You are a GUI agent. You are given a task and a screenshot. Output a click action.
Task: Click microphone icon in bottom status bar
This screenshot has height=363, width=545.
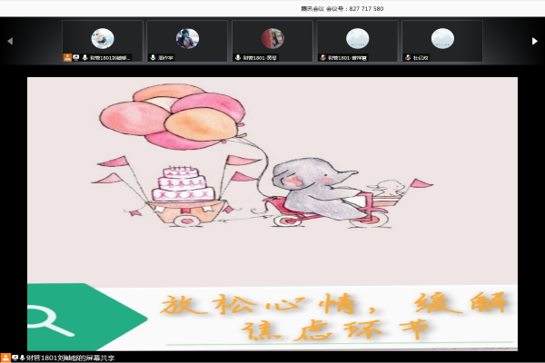pyautogui.click(x=22, y=358)
